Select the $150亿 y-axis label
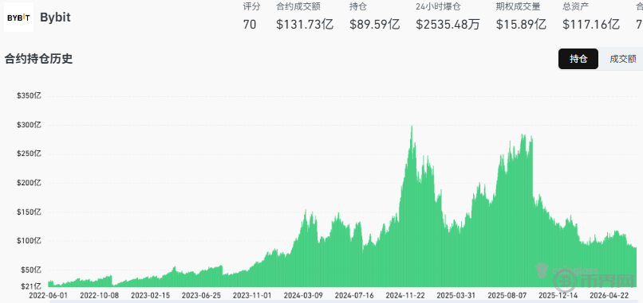Viewport: 643px width, 303px height. (29, 212)
